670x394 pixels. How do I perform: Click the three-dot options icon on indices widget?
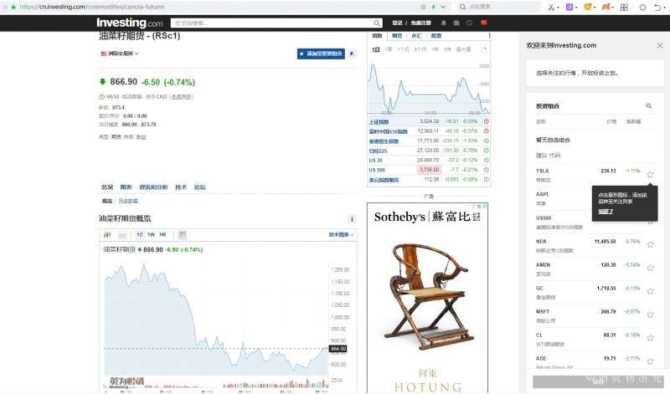click(x=487, y=36)
